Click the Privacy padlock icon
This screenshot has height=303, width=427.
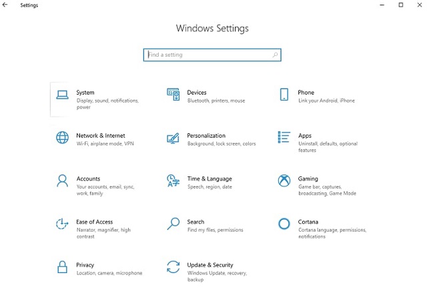click(62, 267)
